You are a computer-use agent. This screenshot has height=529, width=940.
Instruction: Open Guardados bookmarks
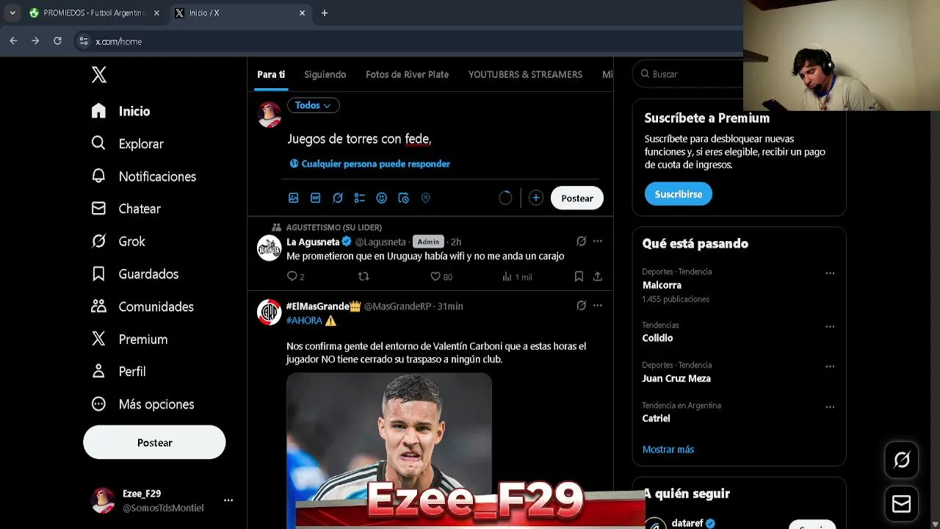135,274
